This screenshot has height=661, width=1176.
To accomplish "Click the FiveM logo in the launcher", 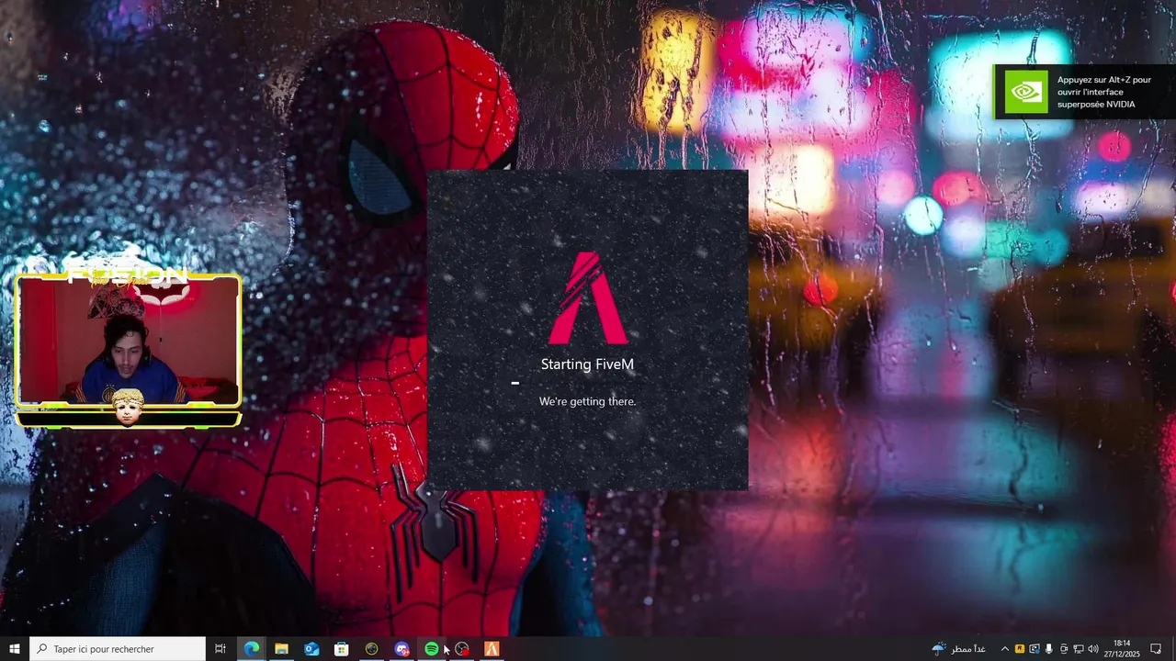I will [588, 298].
